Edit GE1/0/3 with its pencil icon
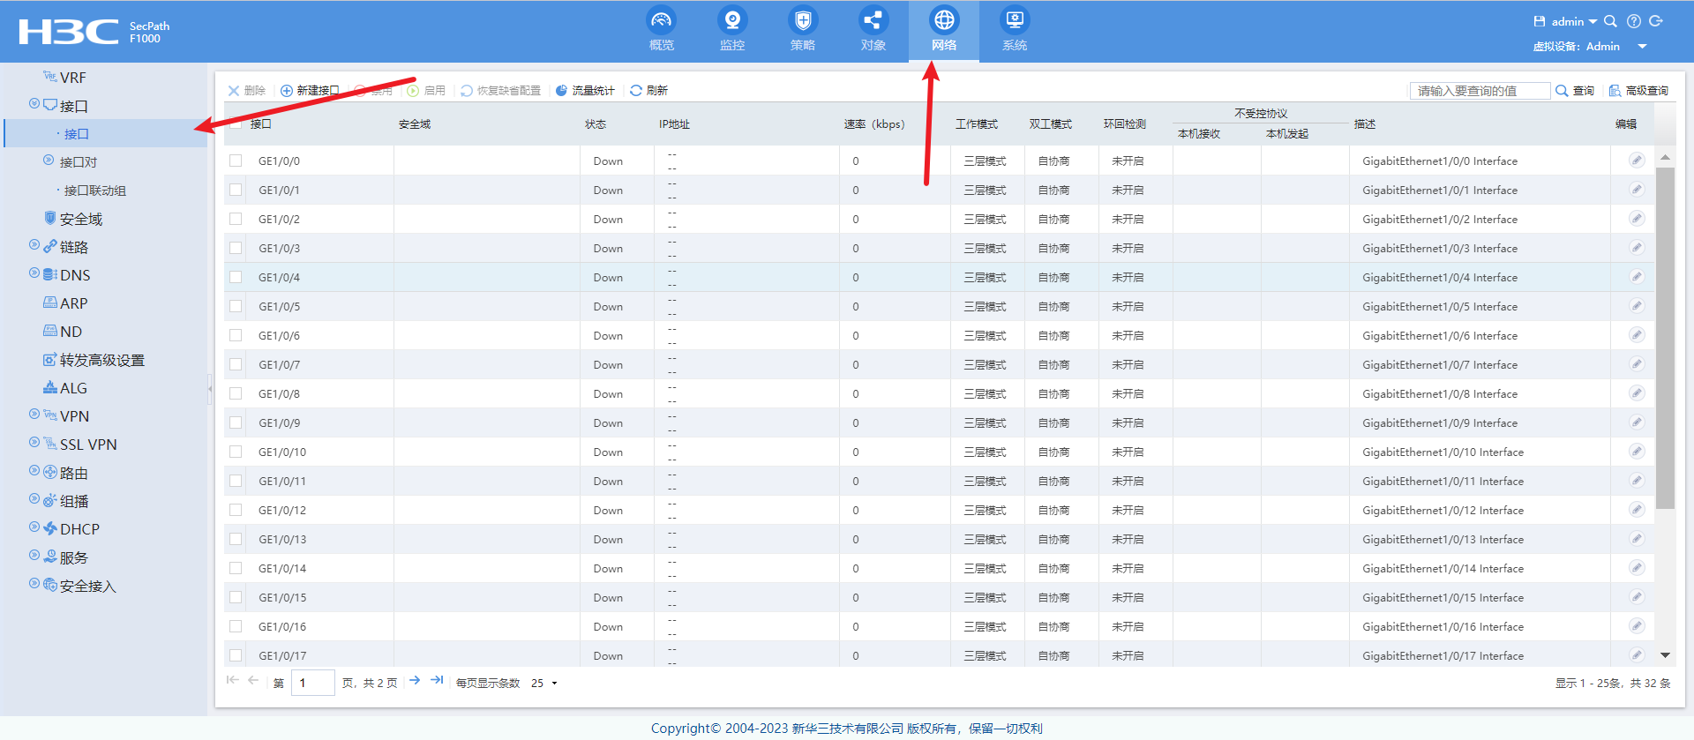 [x=1637, y=247]
